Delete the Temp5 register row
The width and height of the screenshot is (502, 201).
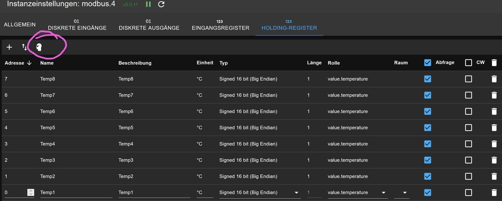click(494, 128)
